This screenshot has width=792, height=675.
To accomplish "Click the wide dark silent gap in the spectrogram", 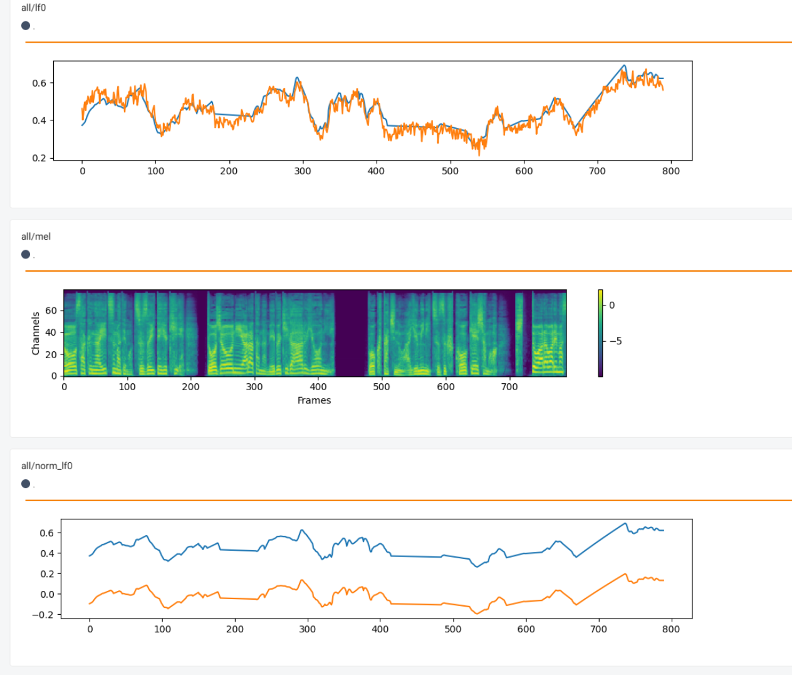I will click(x=351, y=332).
